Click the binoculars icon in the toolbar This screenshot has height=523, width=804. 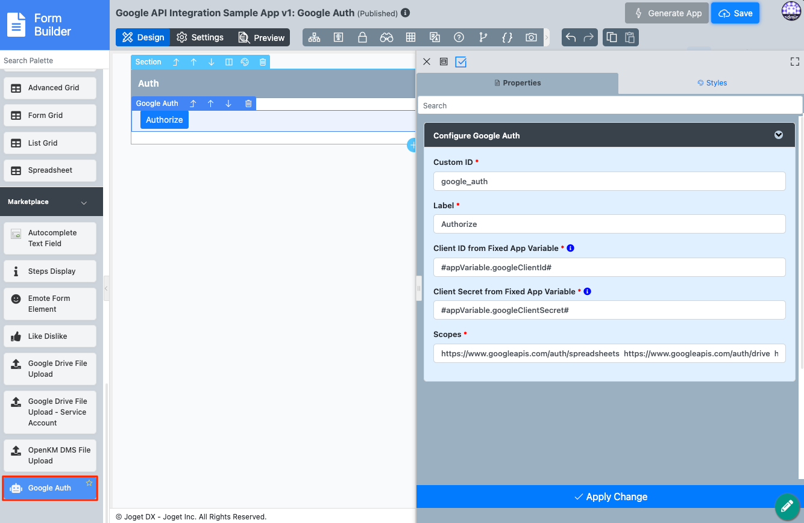click(386, 37)
